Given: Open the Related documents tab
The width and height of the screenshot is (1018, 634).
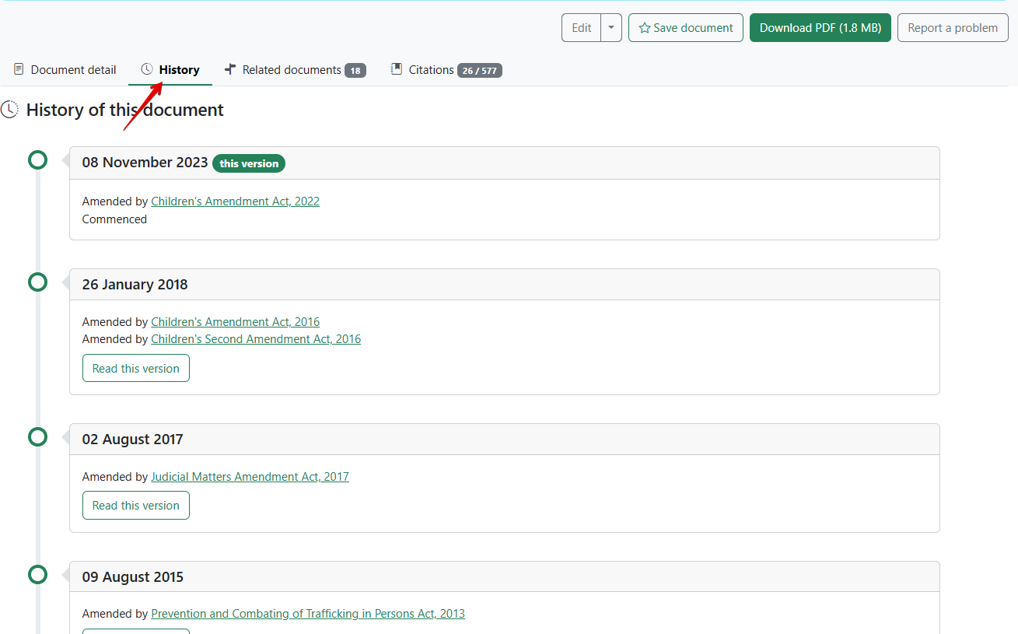Looking at the screenshot, I should [x=292, y=70].
